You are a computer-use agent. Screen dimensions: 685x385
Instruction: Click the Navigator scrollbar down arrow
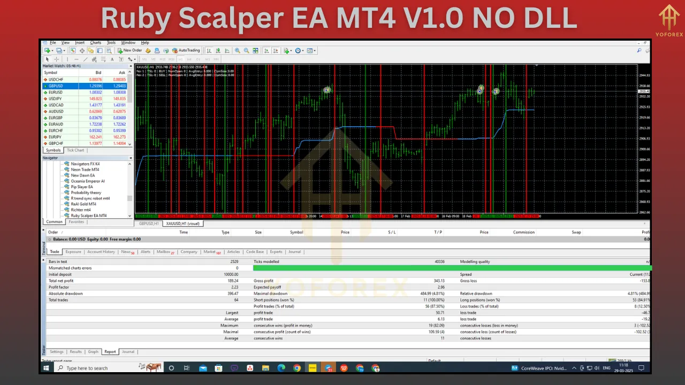[130, 215]
